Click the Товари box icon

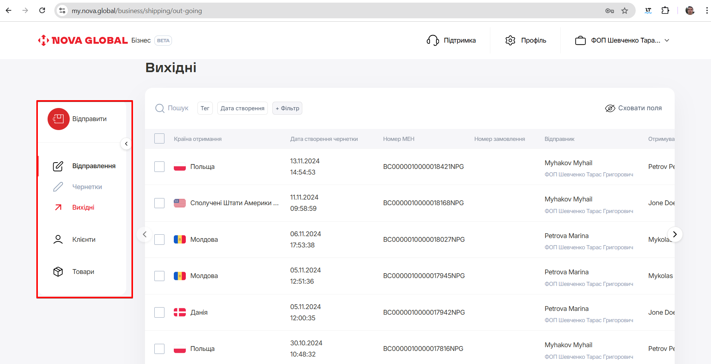pyautogui.click(x=58, y=272)
